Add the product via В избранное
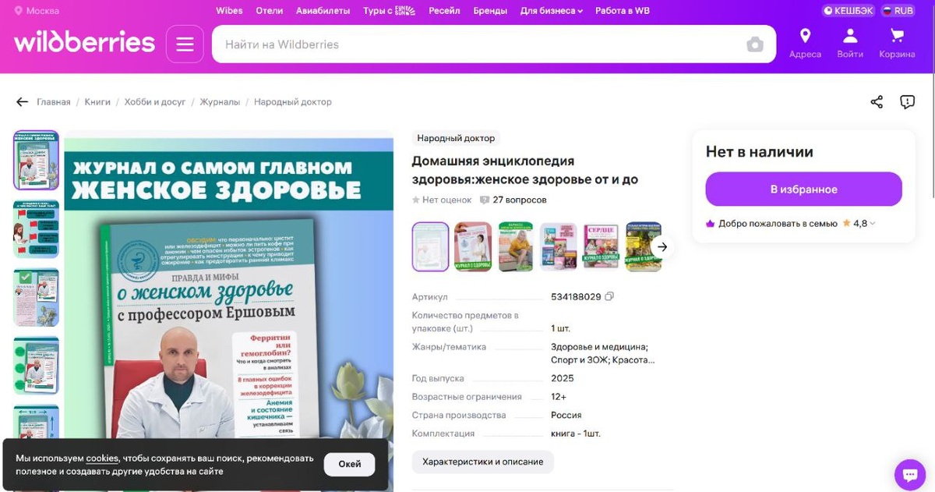Viewport: 935px width, 492px height. (803, 189)
